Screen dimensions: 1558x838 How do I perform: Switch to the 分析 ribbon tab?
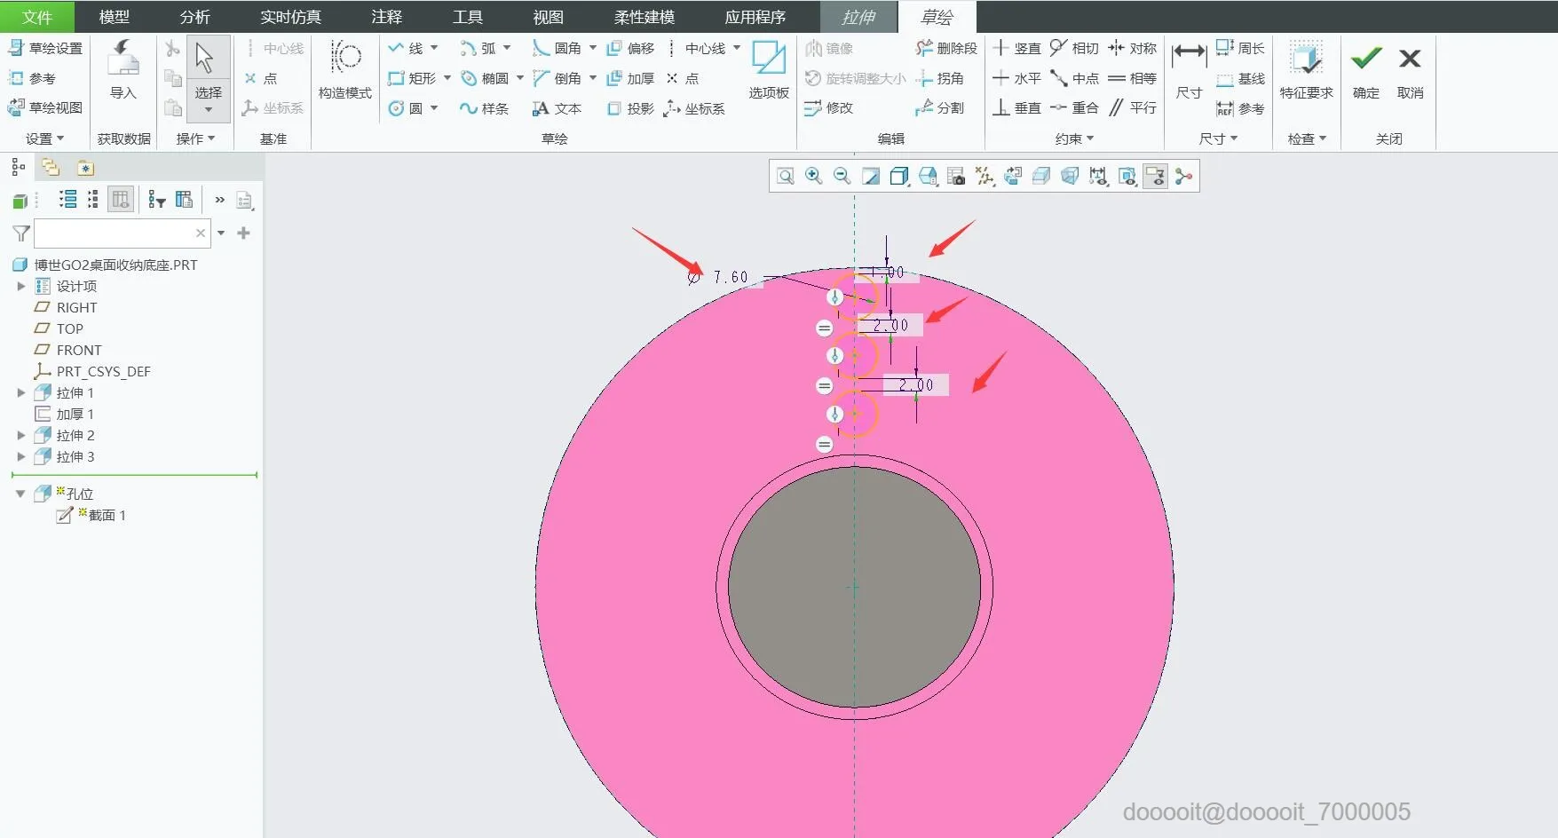click(194, 17)
